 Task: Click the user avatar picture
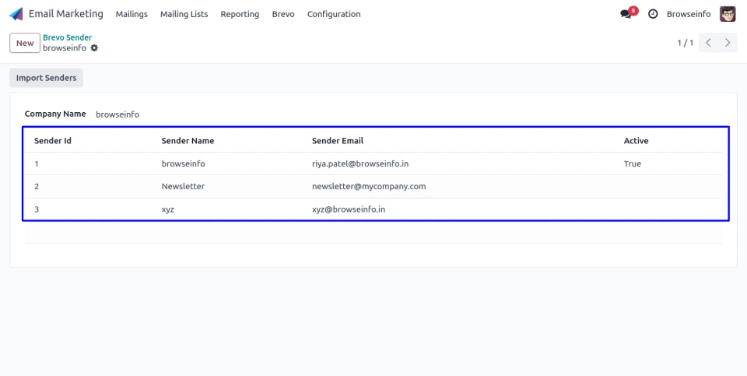pos(728,14)
